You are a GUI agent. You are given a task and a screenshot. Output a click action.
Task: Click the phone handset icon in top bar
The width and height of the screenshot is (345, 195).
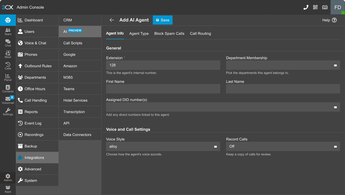[x=306, y=7]
